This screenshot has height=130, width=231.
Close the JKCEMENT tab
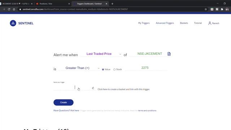pos(32,4)
